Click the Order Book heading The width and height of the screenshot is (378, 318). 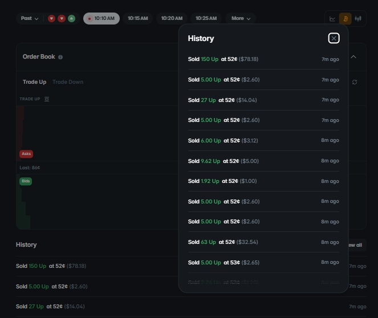(x=39, y=57)
